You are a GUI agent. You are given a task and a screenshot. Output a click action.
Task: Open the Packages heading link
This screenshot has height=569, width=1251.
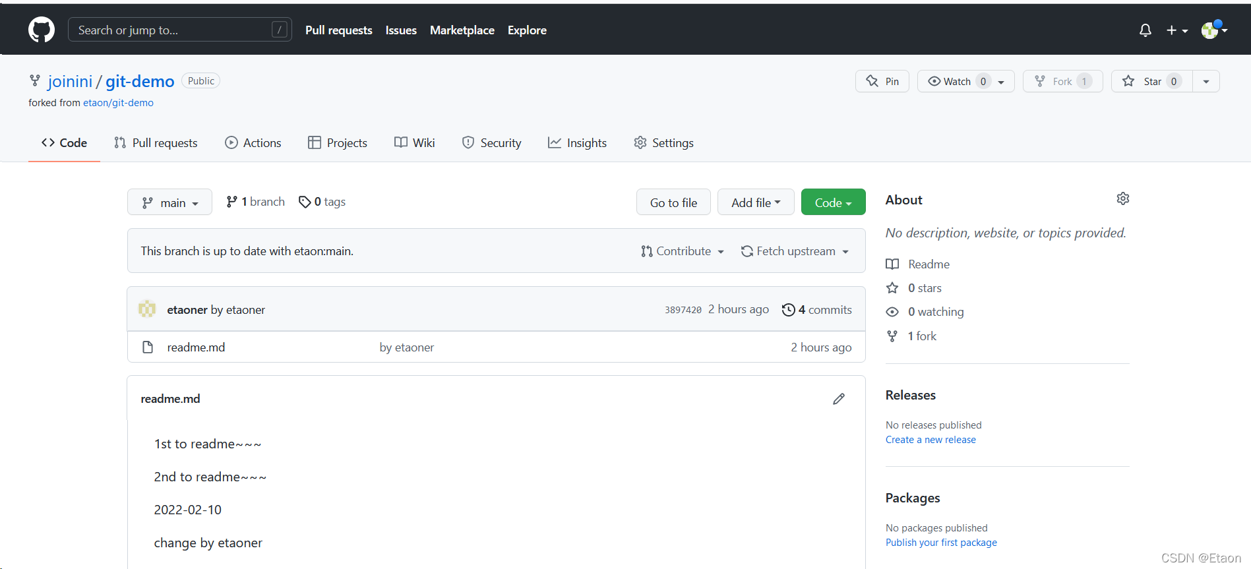coord(913,498)
